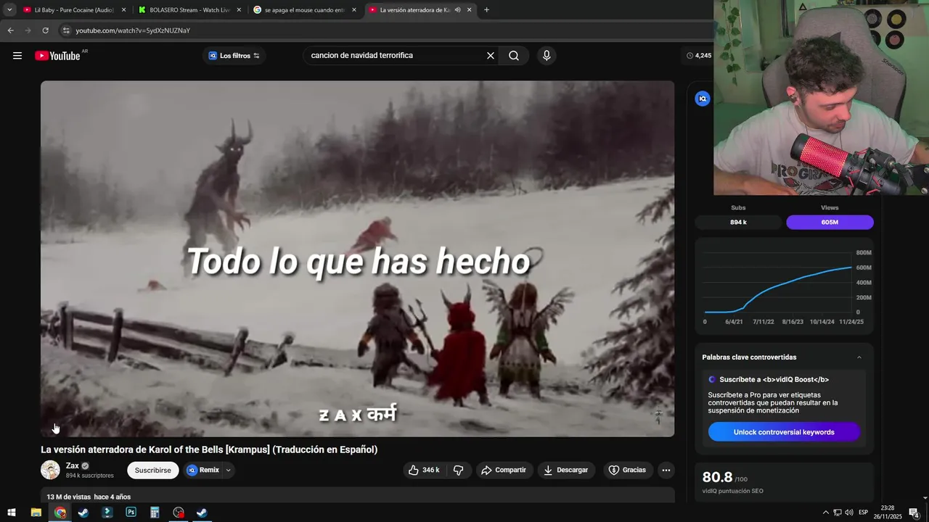The image size is (929, 522).
Task: Open the Windows Start menu
Action: 12,513
